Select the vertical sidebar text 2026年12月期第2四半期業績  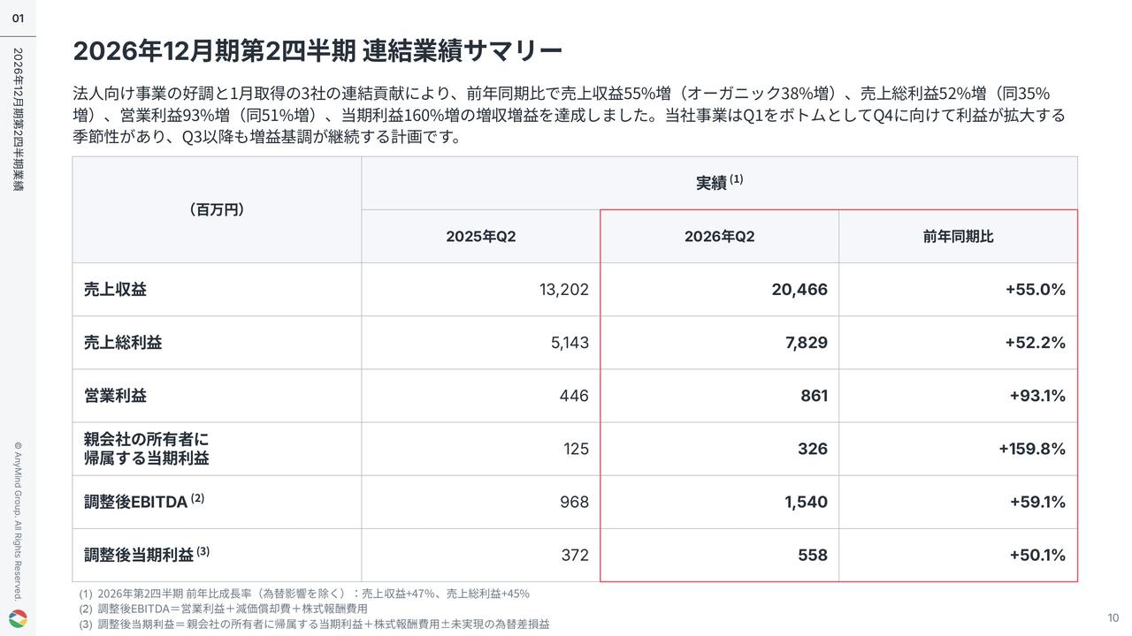(18, 119)
